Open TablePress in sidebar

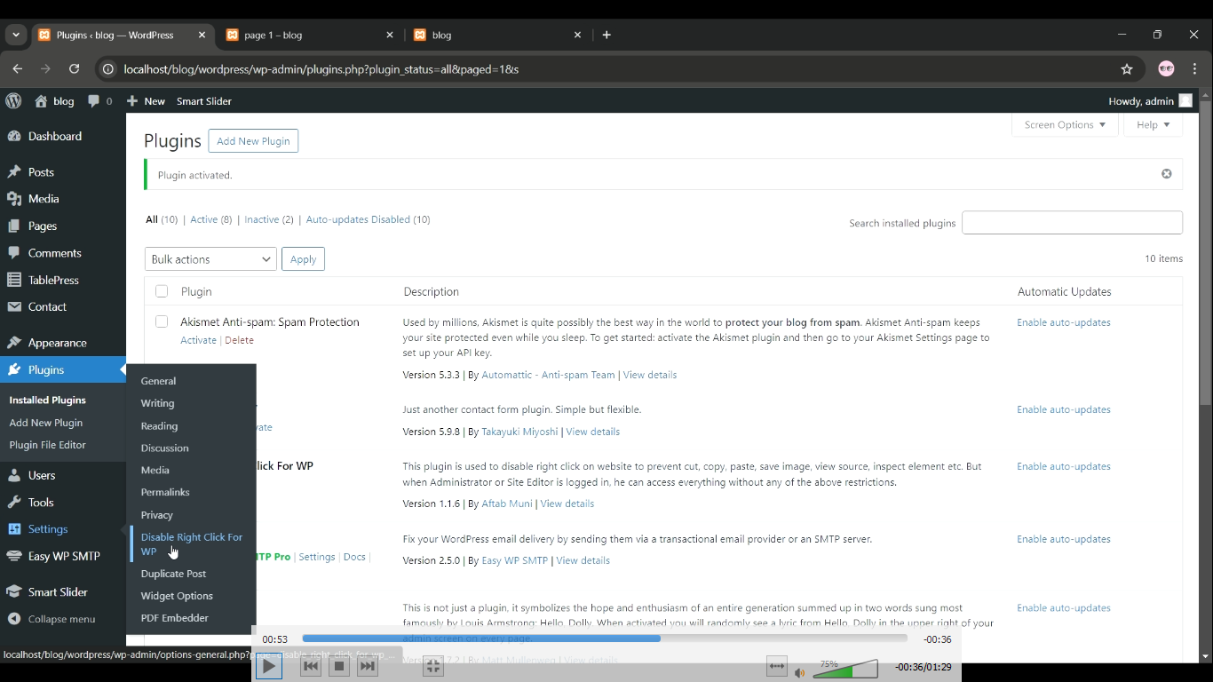click(53, 280)
